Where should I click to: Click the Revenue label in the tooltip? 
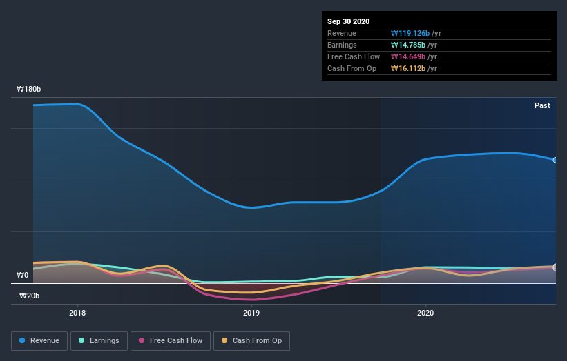click(x=342, y=34)
